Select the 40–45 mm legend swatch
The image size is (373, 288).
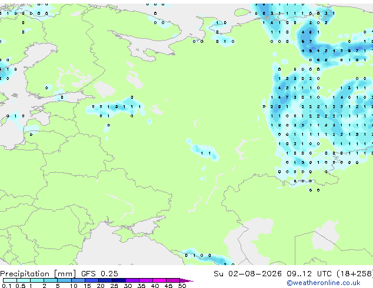tap(159, 280)
